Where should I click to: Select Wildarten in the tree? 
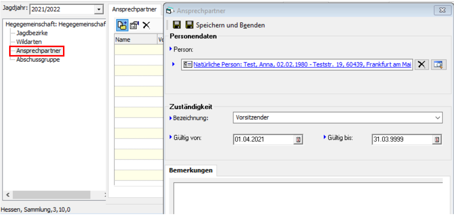pyautogui.click(x=29, y=42)
